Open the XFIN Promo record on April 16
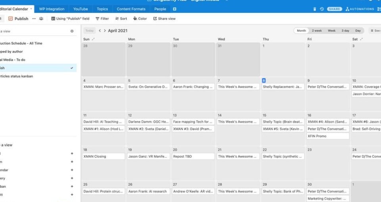Screen dimensions: 381x202 click(328, 136)
